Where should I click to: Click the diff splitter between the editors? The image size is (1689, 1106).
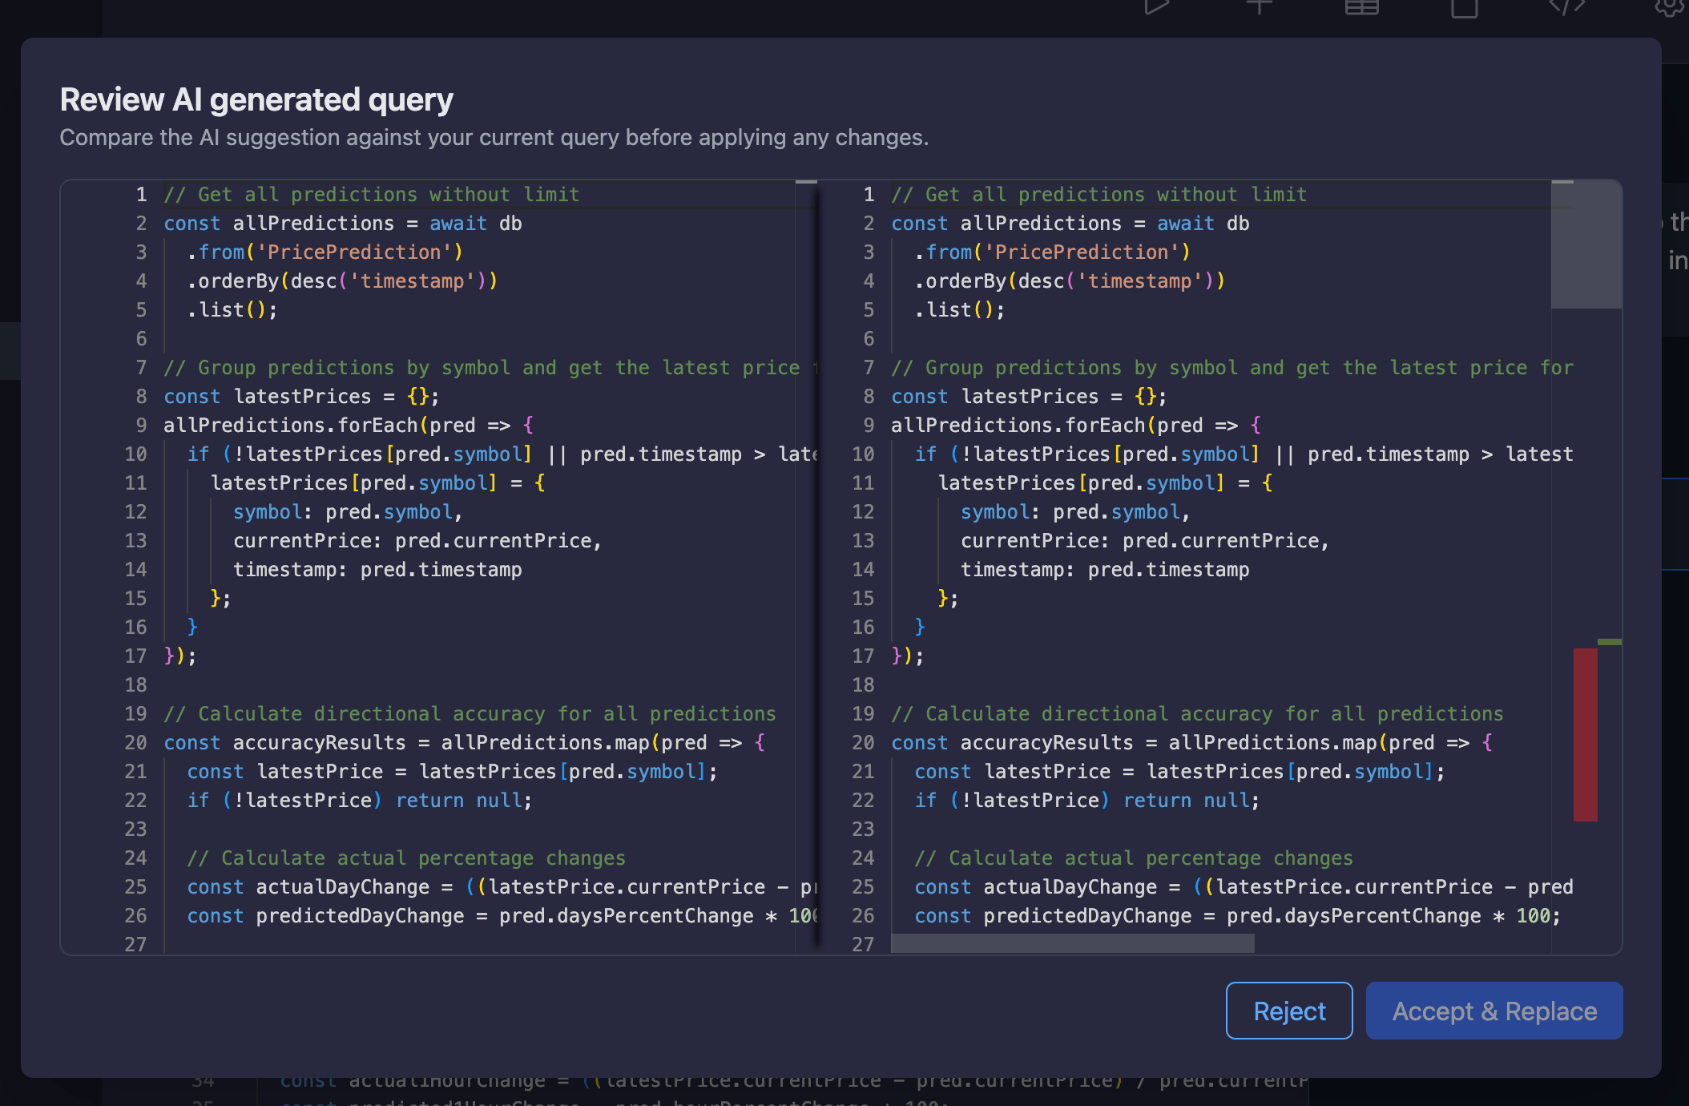click(818, 561)
